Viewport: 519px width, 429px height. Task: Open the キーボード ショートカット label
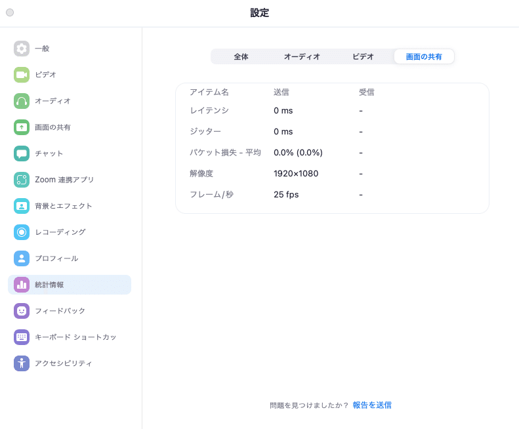click(75, 337)
